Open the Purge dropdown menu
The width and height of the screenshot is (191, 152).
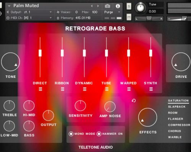point(112,12)
